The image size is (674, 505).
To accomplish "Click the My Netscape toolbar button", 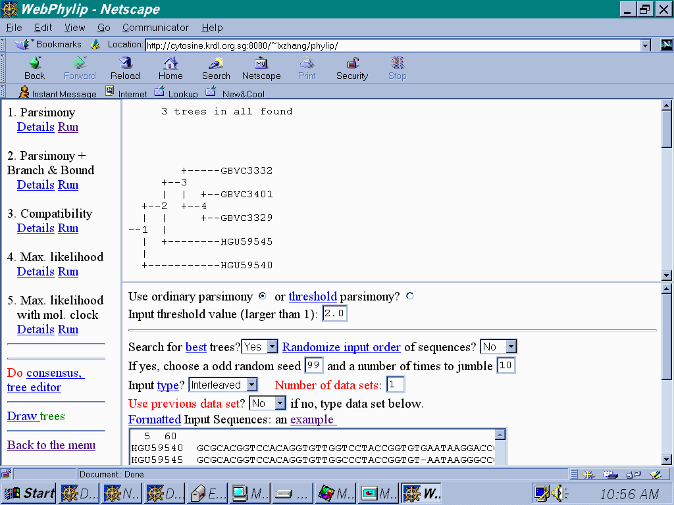I will pyautogui.click(x=261, y=68).
